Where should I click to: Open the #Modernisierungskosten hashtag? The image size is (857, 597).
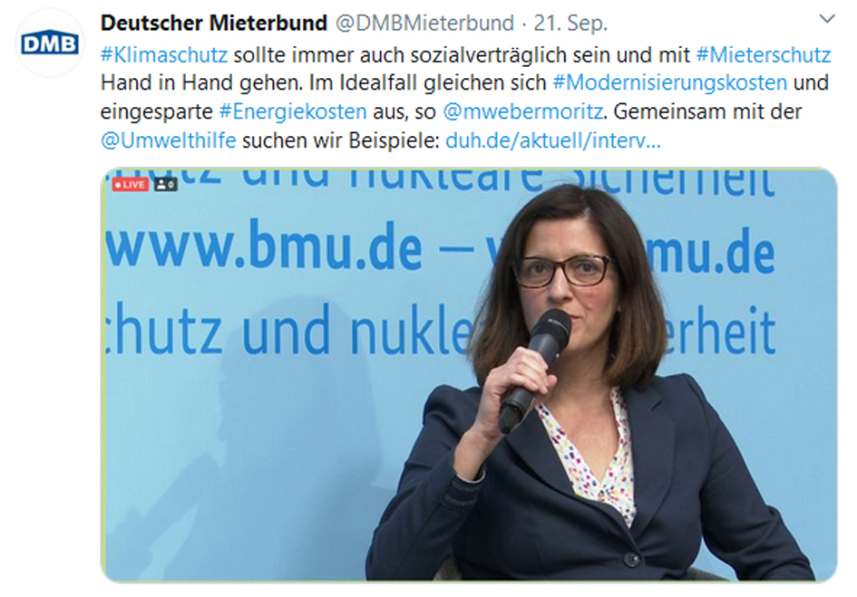[x=670, y=82]
